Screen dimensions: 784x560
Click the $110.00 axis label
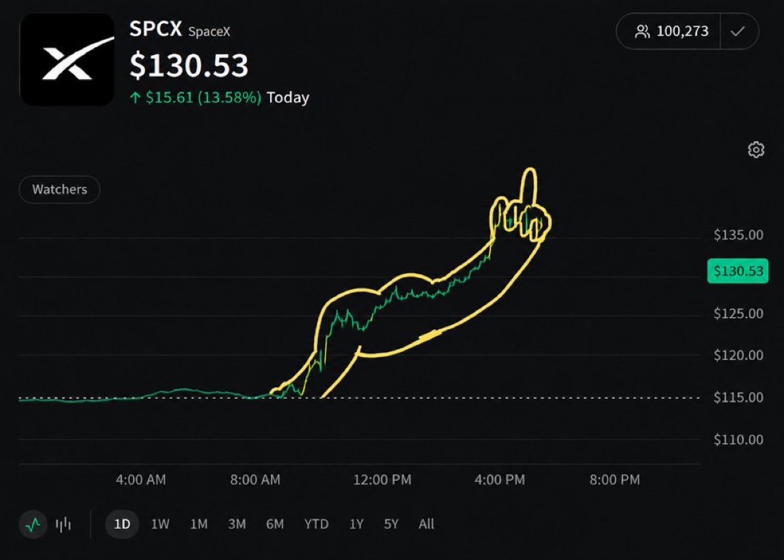click(x=738, y=440)
